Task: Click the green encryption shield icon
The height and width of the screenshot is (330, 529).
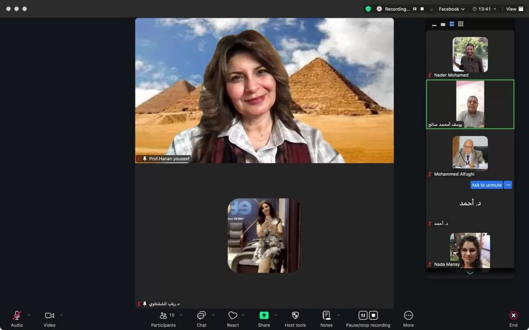Action: [x=368, y=9]
